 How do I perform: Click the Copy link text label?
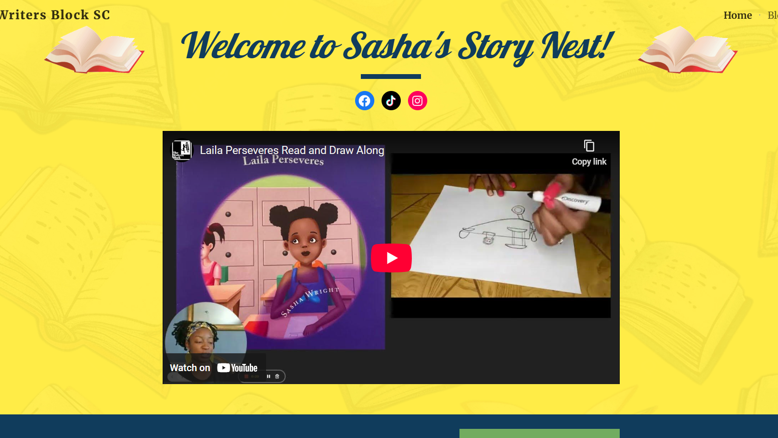589,162
